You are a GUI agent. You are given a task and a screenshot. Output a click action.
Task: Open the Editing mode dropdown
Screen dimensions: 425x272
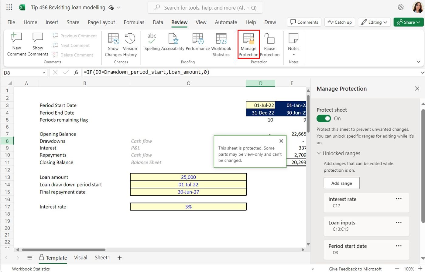[x=375, y=22]
